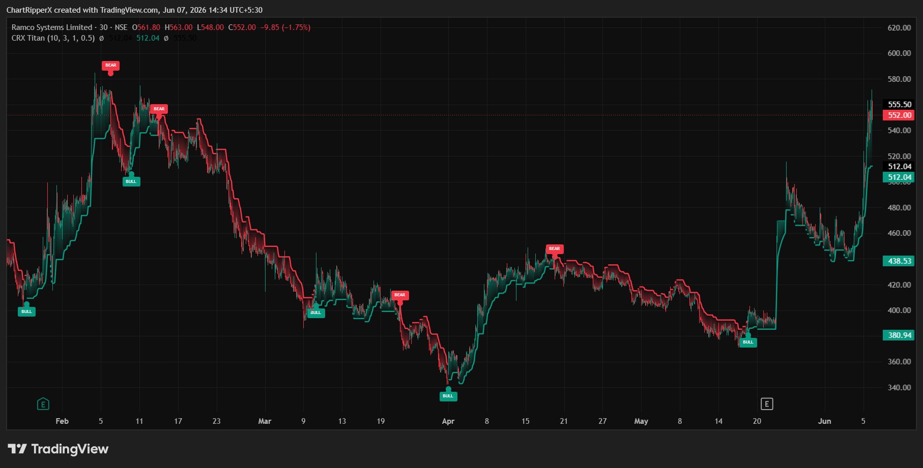Click the green 512.04 indicator value in legend
This screenshot has width=923, height=468.
pyautogui.click(x=148, y=38)
